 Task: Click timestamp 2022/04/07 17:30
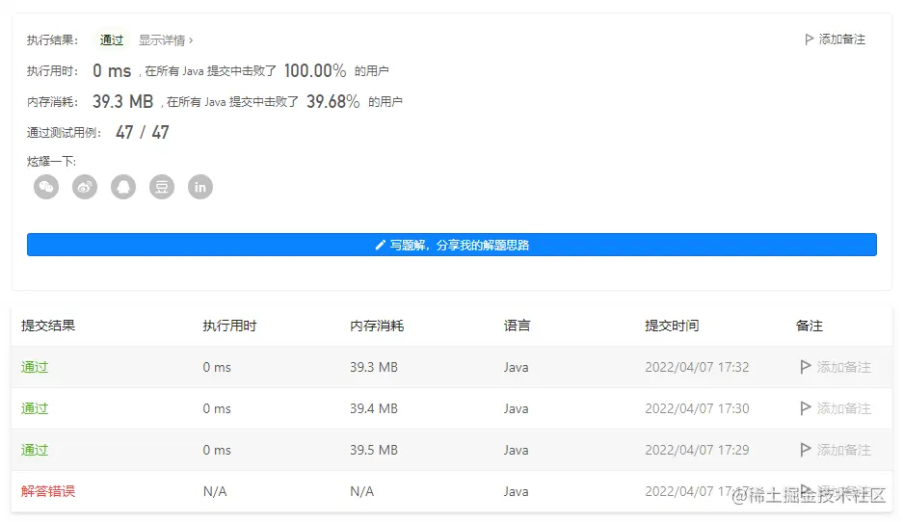(x=697, y=408)
